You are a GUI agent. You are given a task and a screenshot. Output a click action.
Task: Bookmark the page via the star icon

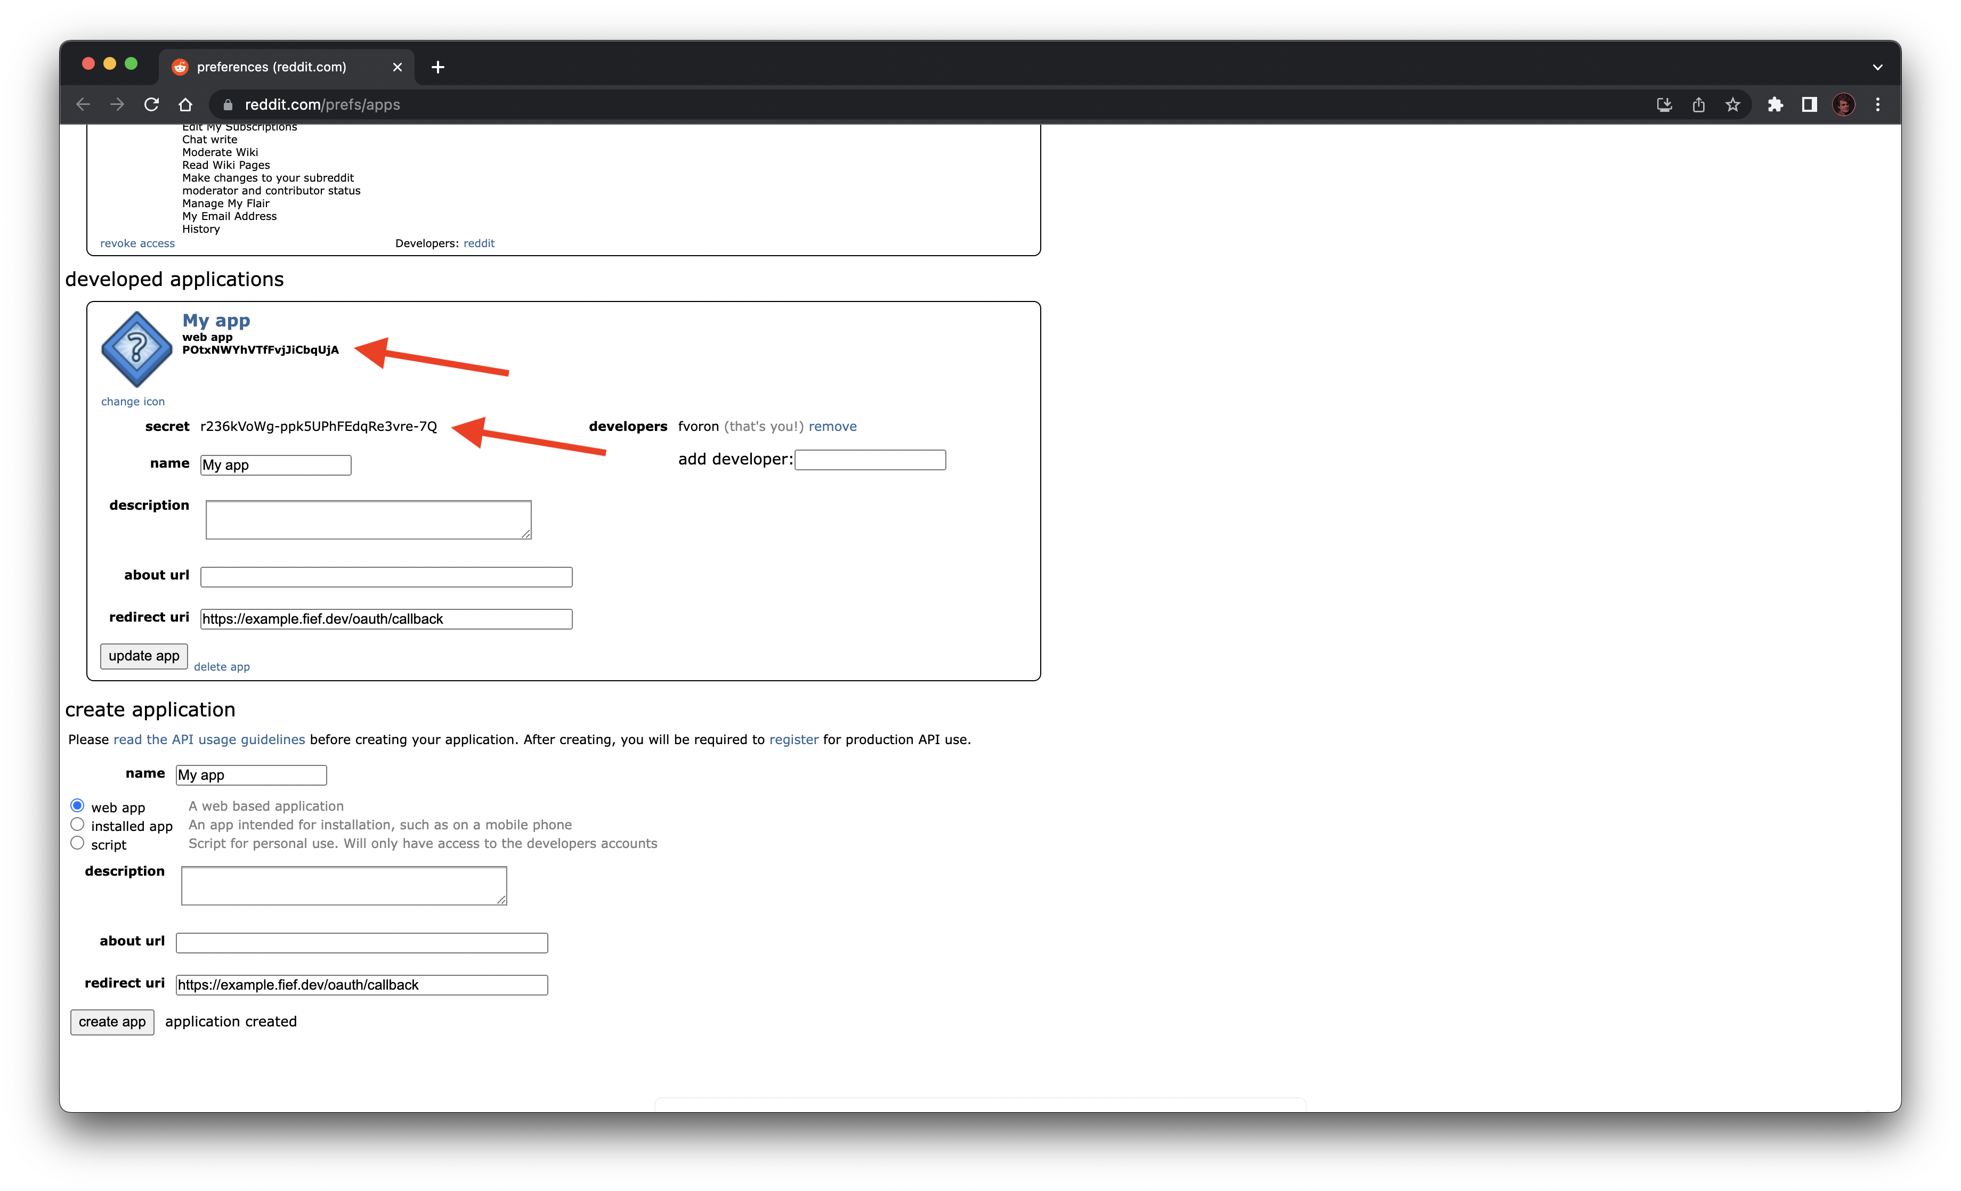pos(1732,104)
